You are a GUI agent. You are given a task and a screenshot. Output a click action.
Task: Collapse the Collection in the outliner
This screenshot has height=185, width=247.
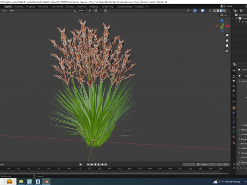point(237,18)
